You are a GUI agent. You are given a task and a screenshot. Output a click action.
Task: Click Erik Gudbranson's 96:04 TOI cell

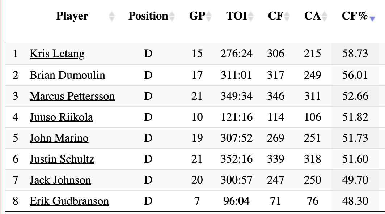click(x=236, y=201)
